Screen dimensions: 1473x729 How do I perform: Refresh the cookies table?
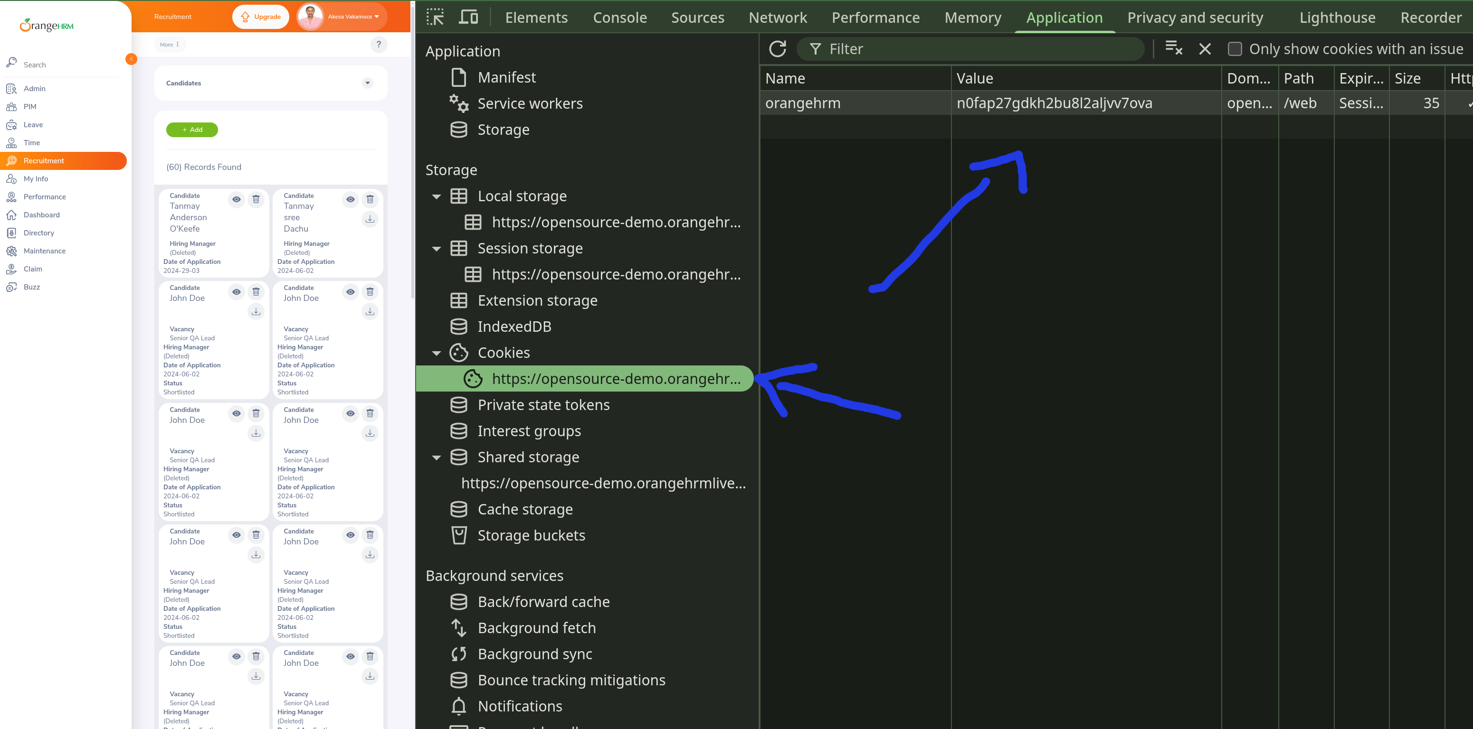click(x=778, y=49)
